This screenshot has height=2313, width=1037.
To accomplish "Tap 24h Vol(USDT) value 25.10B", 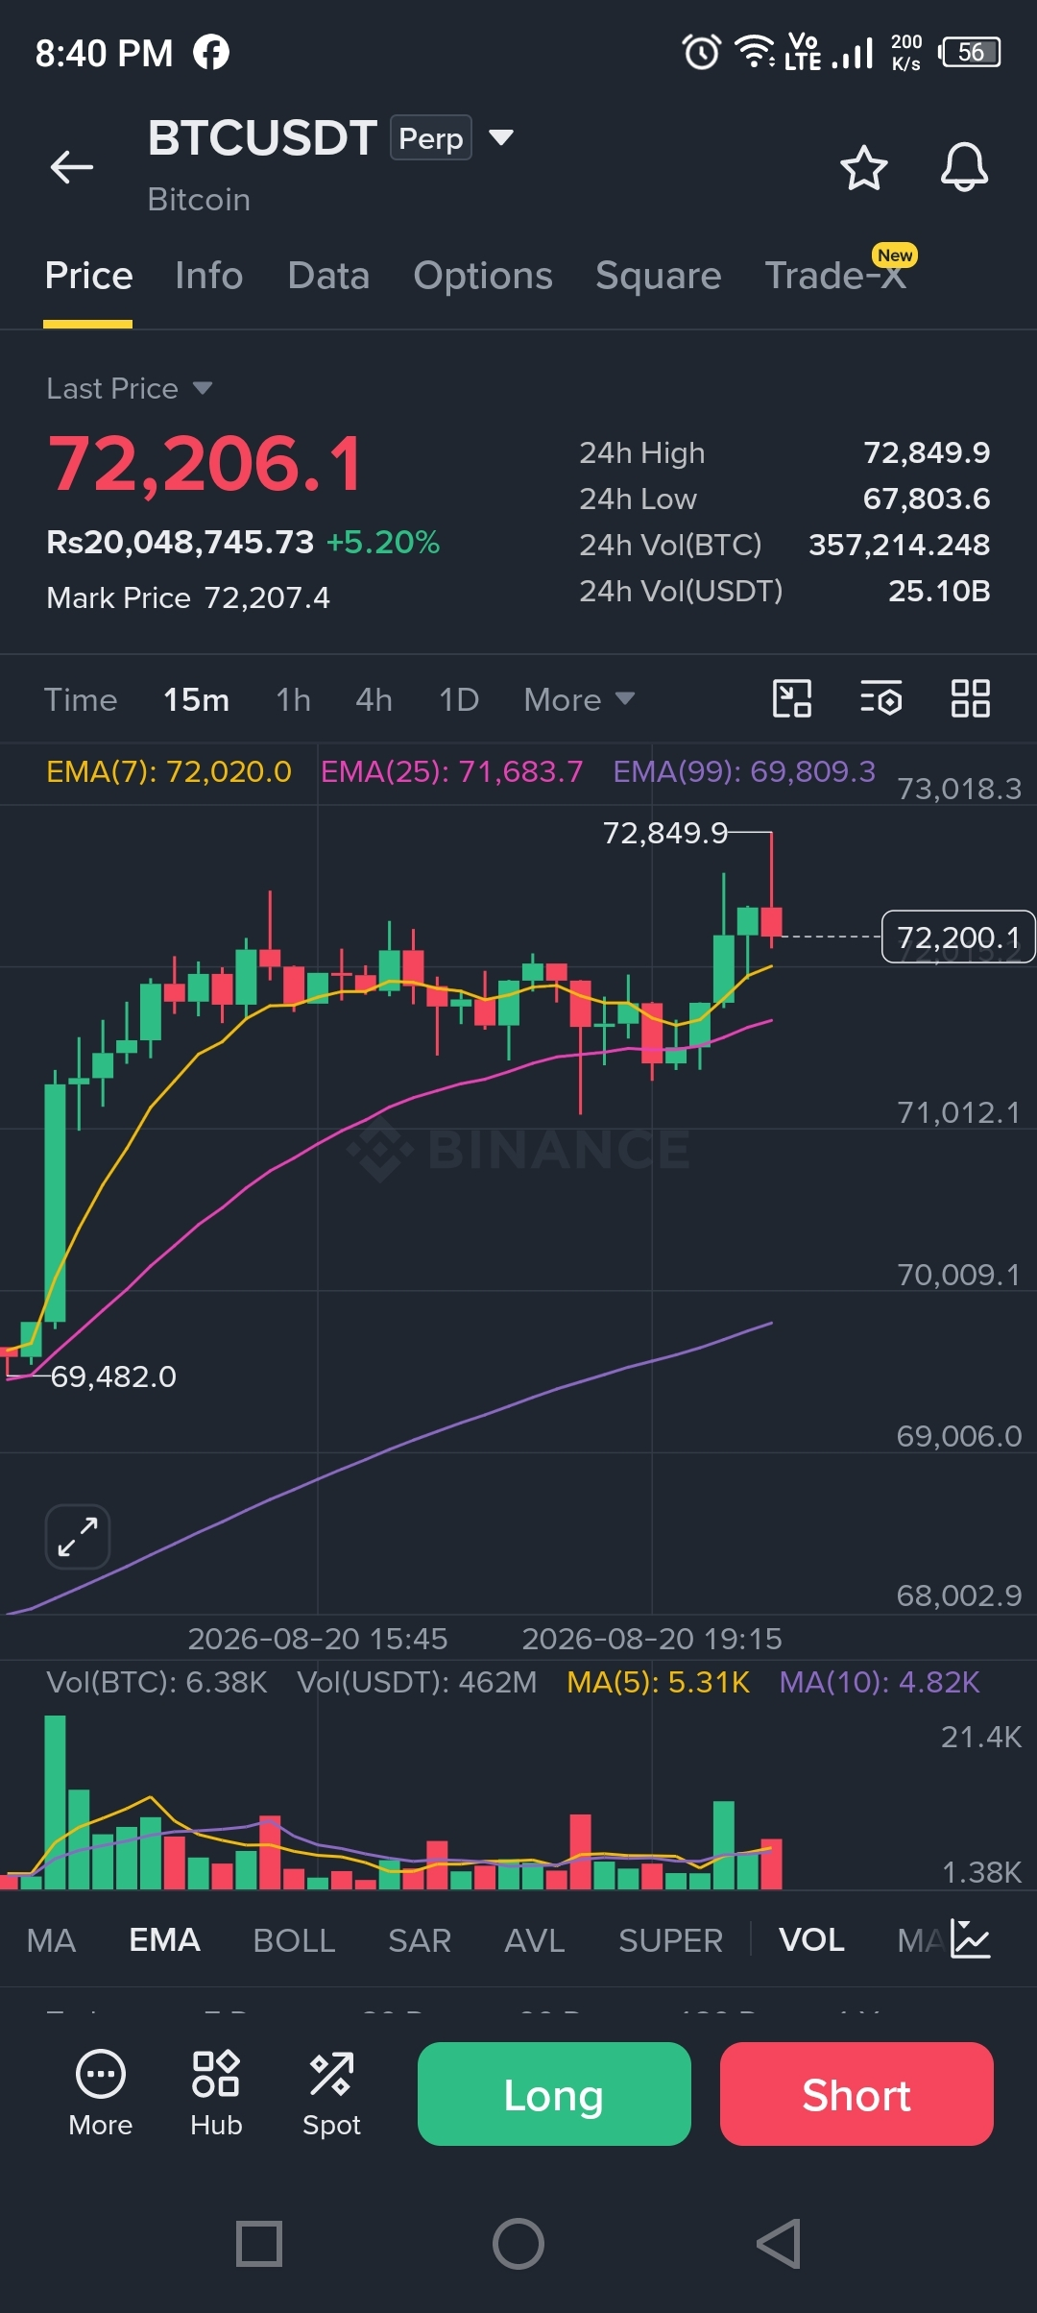I will pos(939,591).
